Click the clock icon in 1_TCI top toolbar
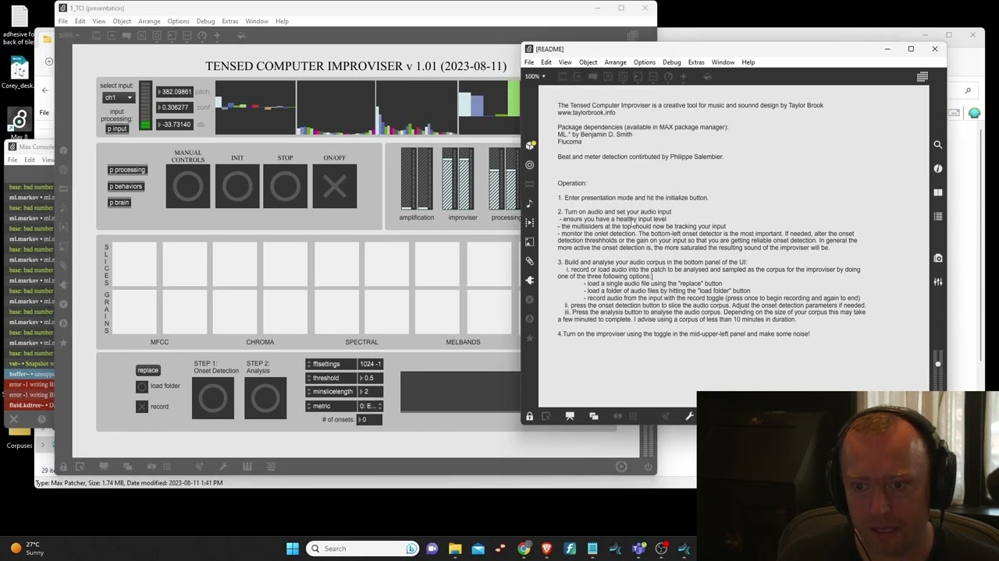 [x=202, y=36]
